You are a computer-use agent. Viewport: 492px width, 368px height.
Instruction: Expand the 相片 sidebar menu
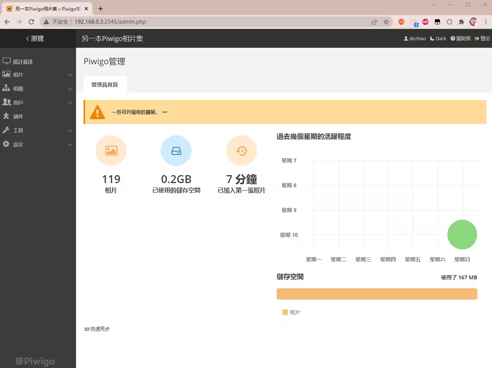37,75
